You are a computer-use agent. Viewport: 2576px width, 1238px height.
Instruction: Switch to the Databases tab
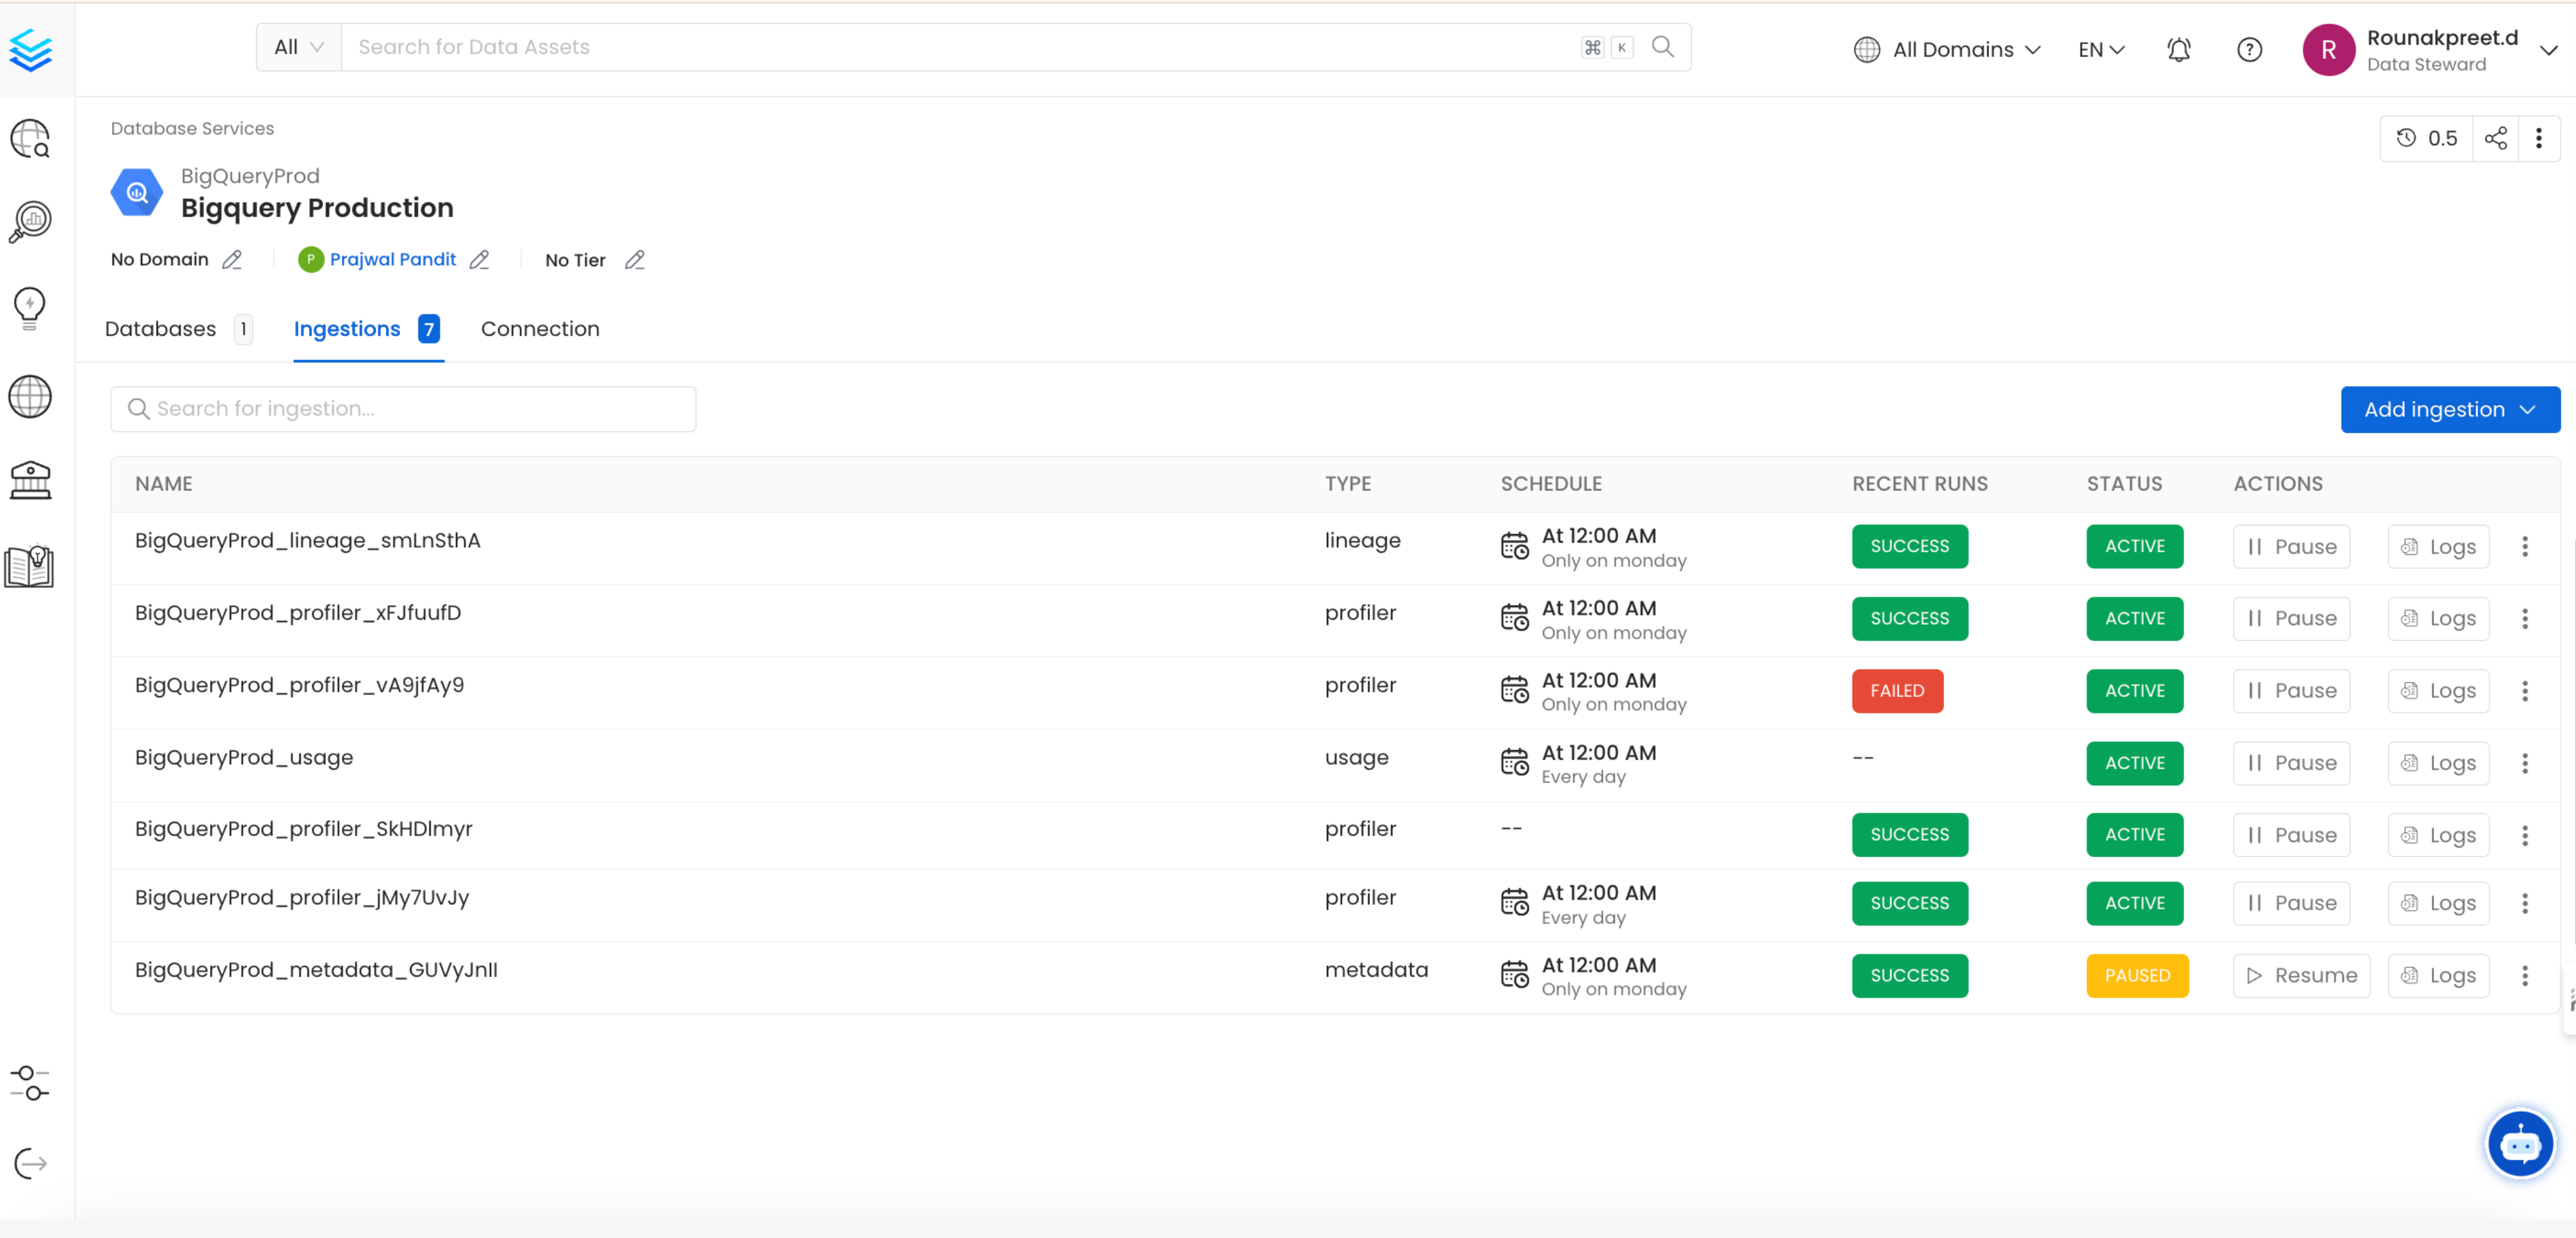(160, 328)
